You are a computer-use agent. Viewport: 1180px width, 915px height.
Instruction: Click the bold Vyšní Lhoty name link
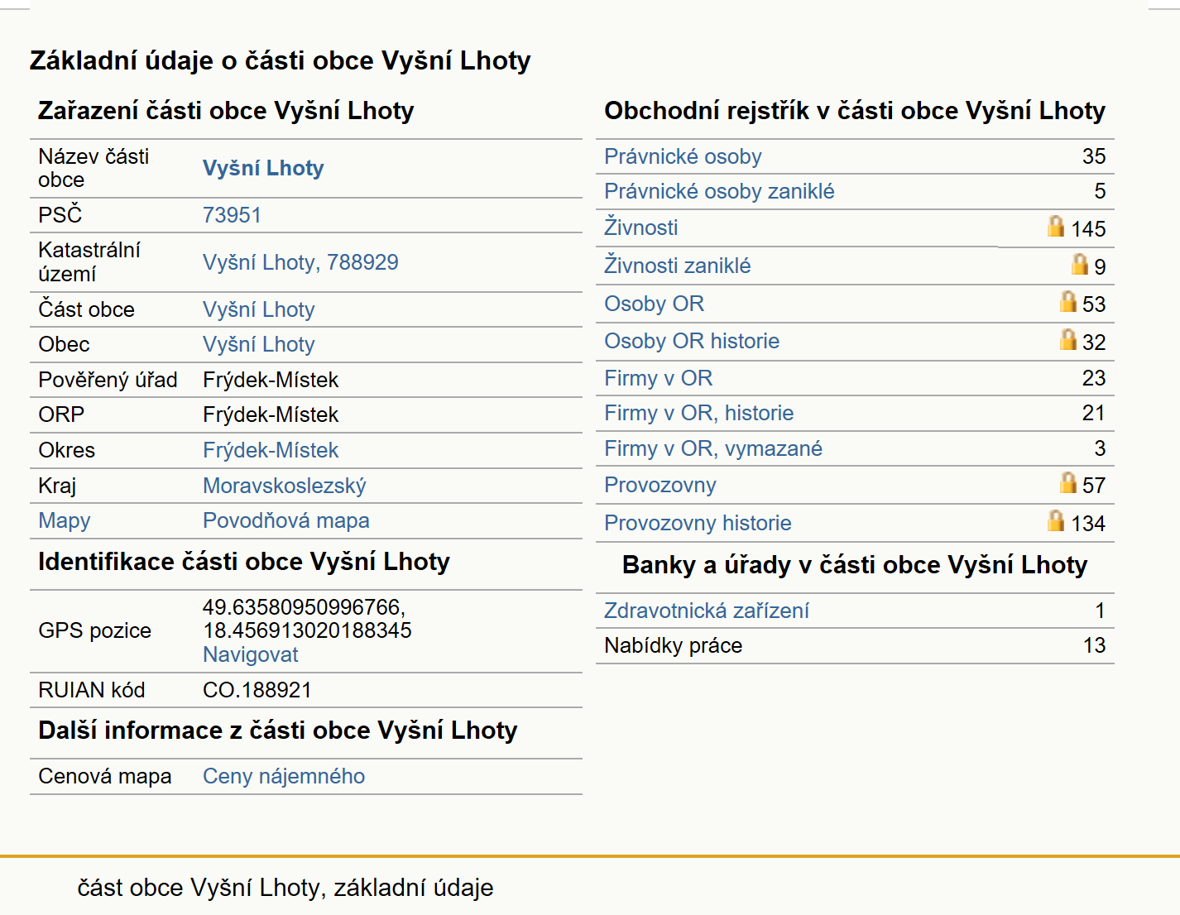point(263,168)
